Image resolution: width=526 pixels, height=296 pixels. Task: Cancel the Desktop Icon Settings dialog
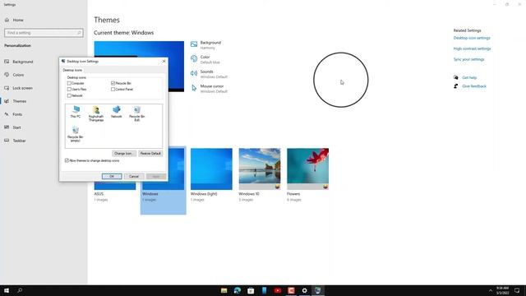[134, 177]
